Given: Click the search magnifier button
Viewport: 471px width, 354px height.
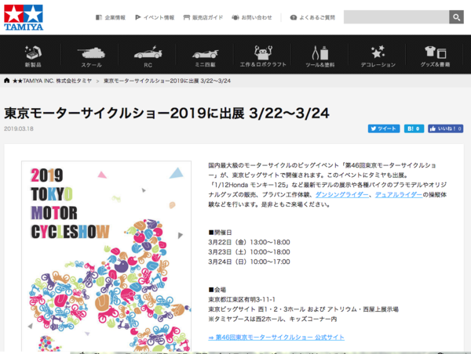Looking at the screenshot, I should click(x=456, y=17).
